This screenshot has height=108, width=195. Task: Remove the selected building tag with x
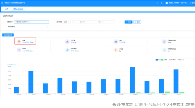pyautogui.click(x=30, y=22)
